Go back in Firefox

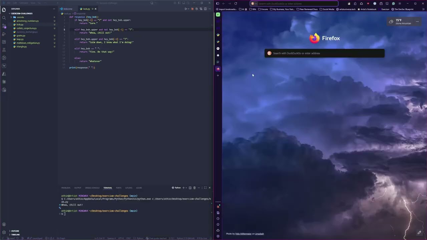pos(224,4)
